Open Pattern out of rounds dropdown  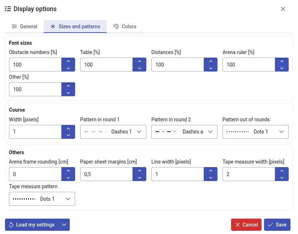[x=255, y=132]
